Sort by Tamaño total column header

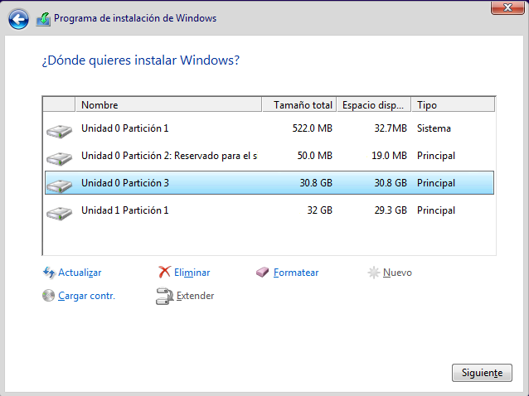pyautogui.click(x=303, y=105)
